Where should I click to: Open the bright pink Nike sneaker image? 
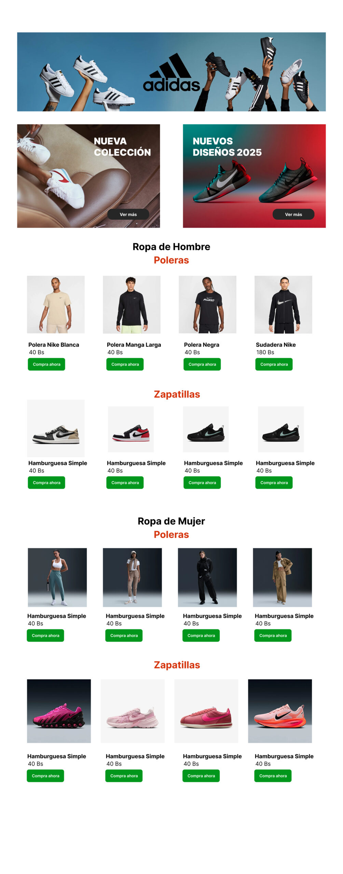[59, 710]
